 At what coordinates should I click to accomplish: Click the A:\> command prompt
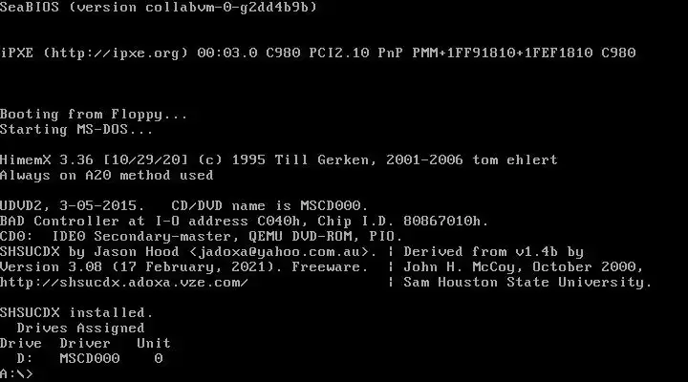pyautogui.click(x=16, y=374)
